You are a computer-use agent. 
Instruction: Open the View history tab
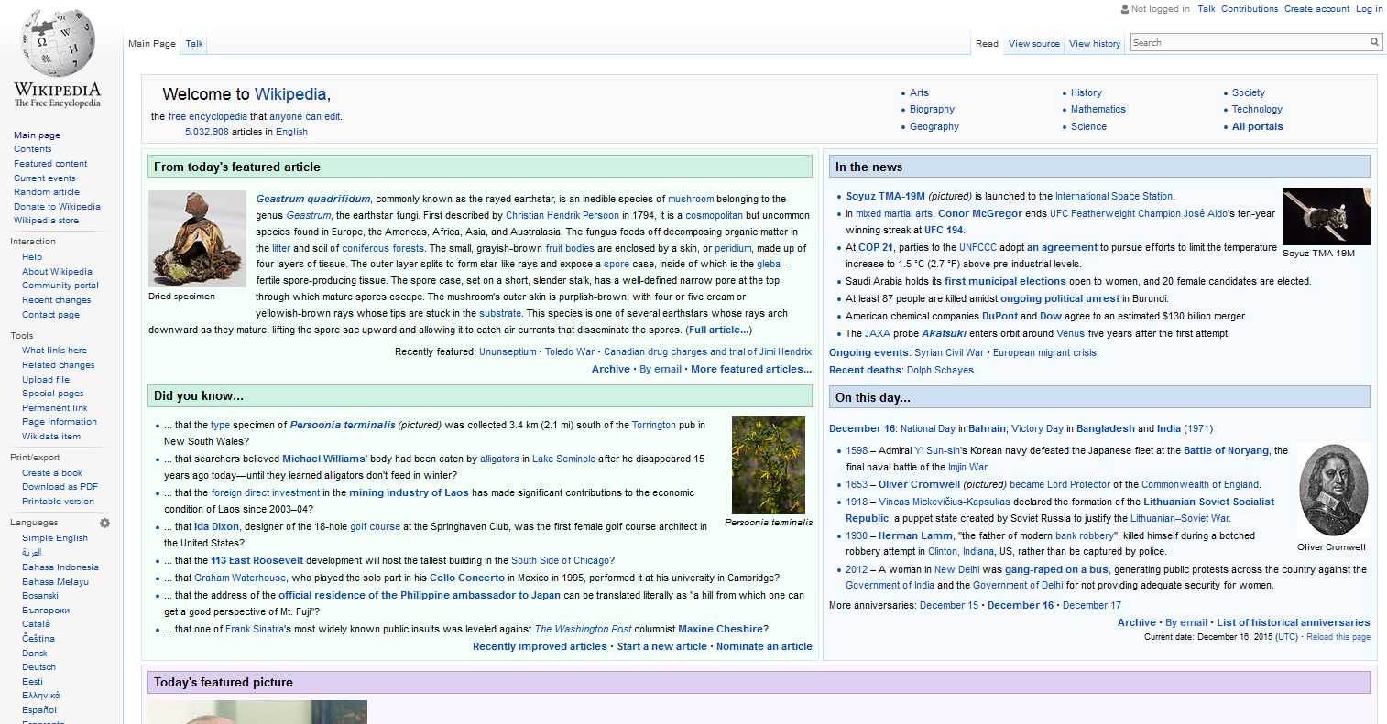point(1095,43)
